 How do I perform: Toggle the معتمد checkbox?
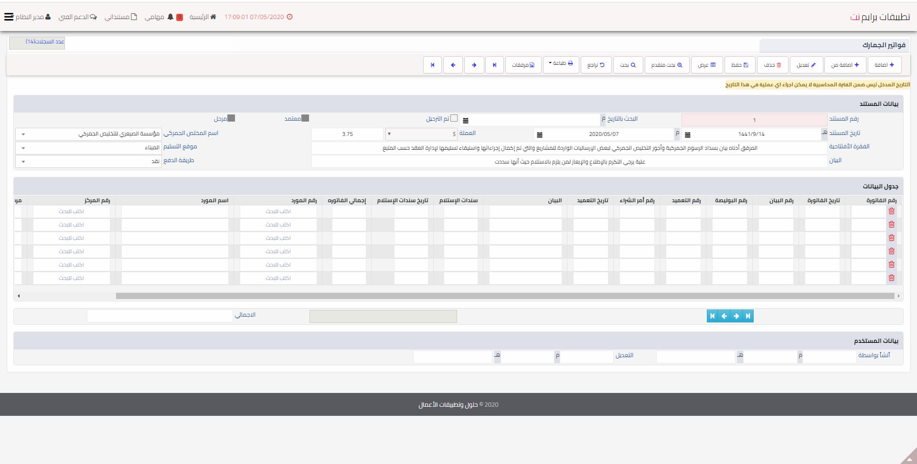305,118
